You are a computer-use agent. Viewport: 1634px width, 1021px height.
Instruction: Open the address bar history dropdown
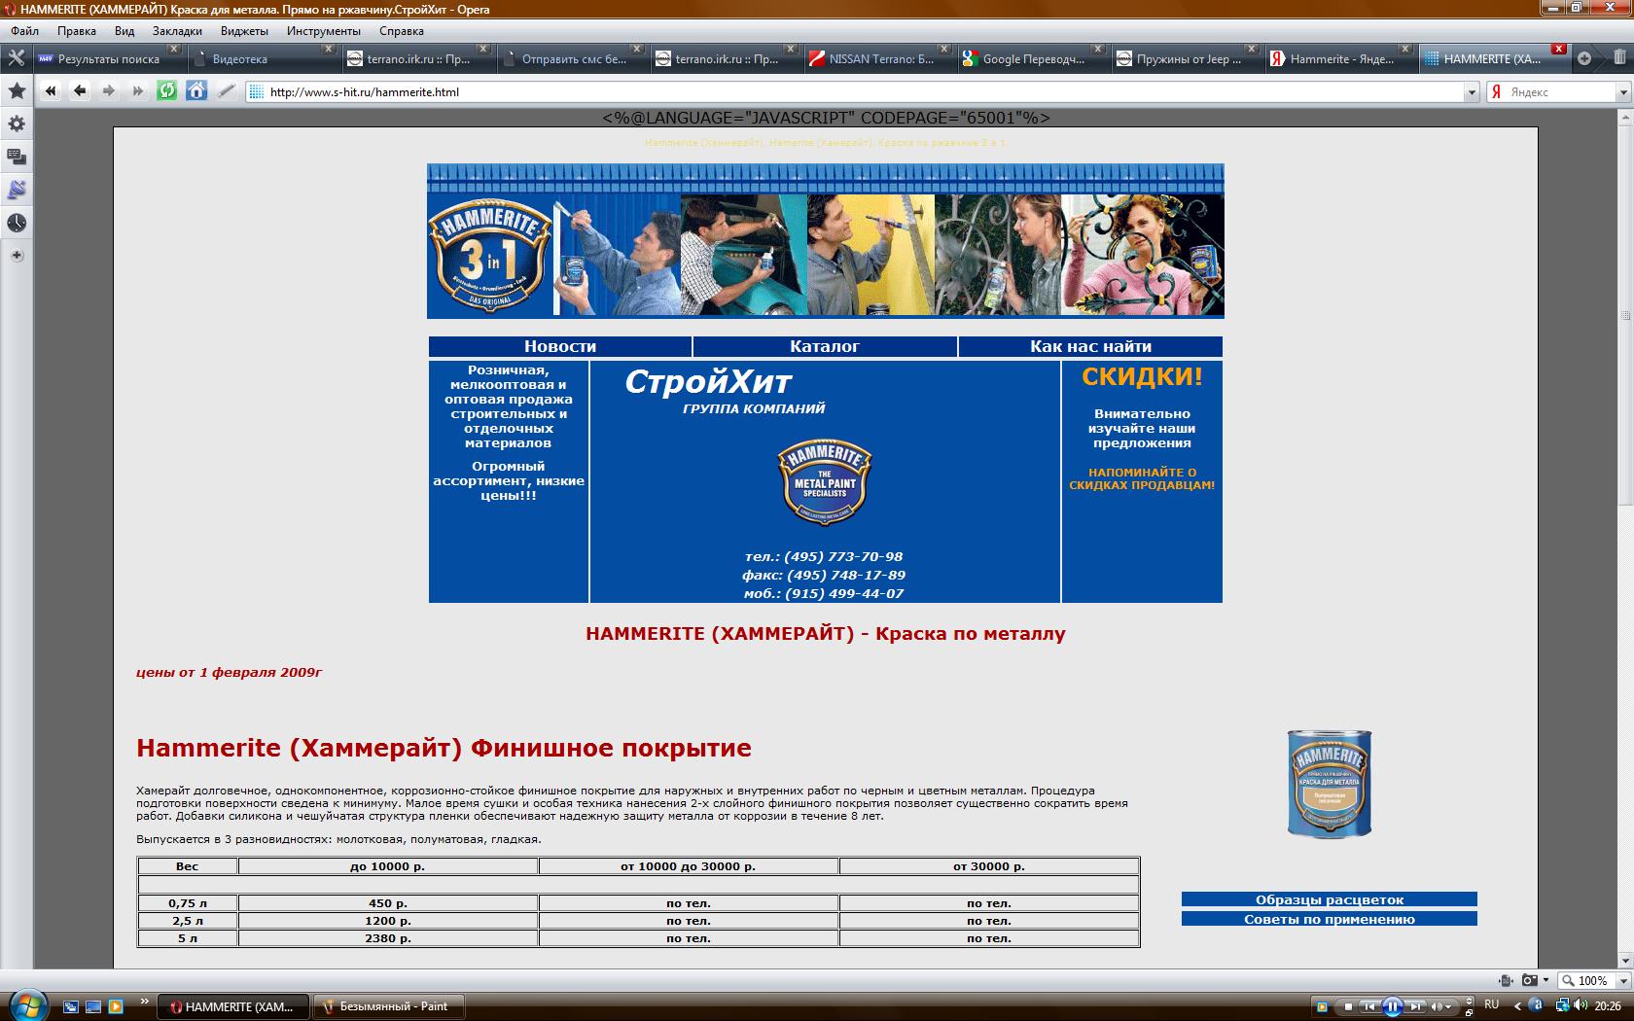pos(1471,92)
